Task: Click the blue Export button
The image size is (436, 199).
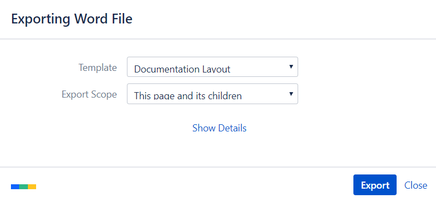Action: point(375,185)
